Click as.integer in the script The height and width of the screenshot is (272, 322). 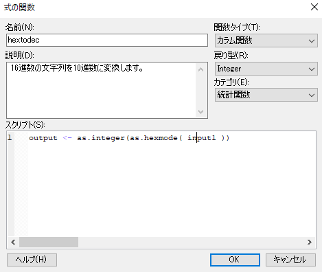click(x=101, y=138)
